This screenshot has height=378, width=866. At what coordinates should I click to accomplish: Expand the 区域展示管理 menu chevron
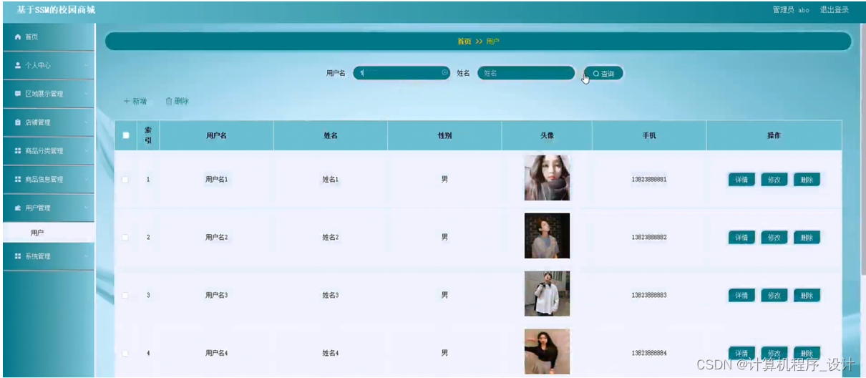coord(86,94)
